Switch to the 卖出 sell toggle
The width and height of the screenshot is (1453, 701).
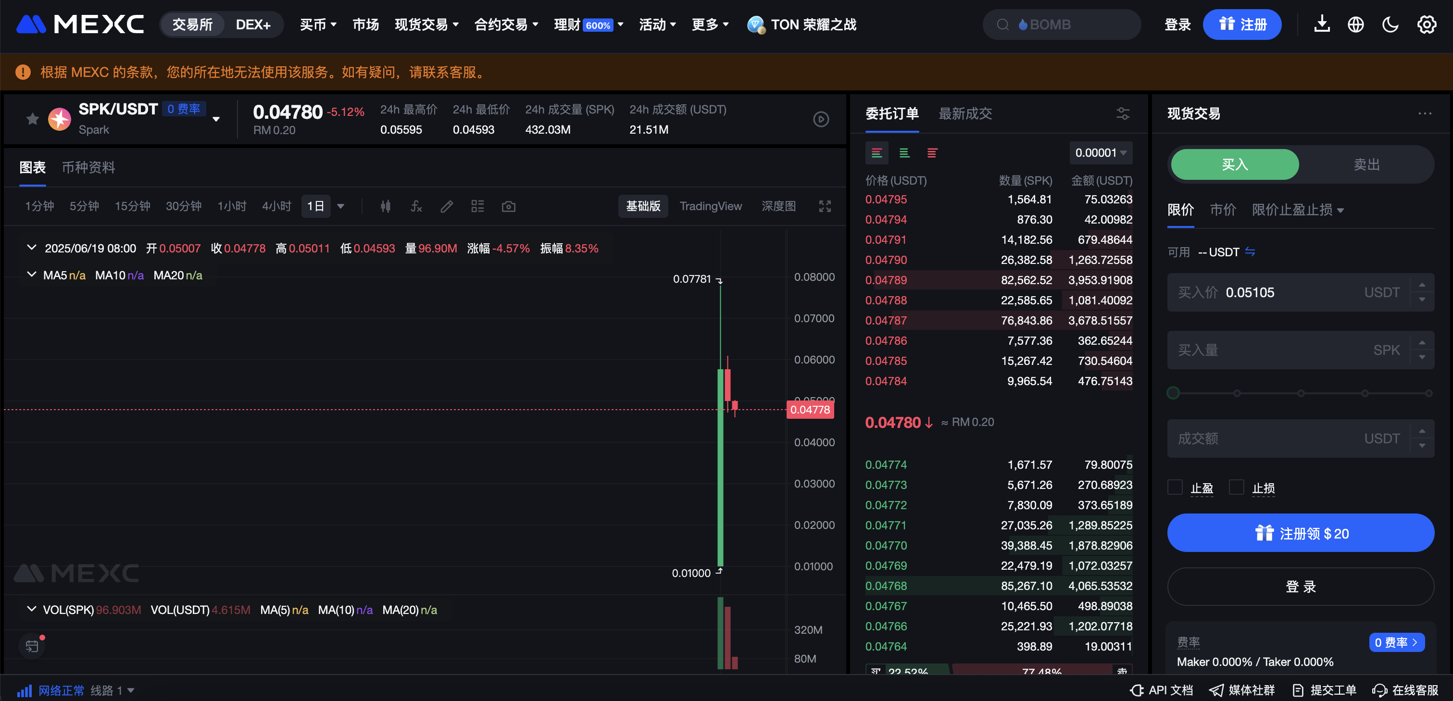click(1366, 165)
